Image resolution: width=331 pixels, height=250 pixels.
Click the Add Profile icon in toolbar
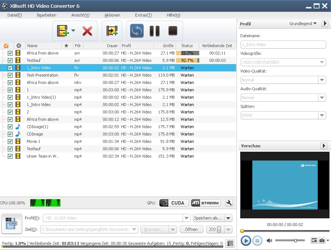tap(112, 31)
